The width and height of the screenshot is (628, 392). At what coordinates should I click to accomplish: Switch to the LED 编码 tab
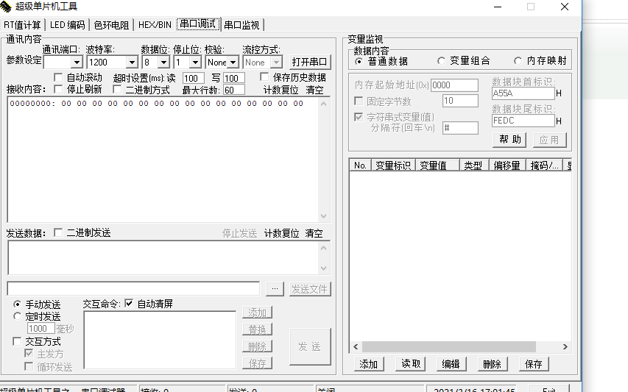tap(68, 24)
